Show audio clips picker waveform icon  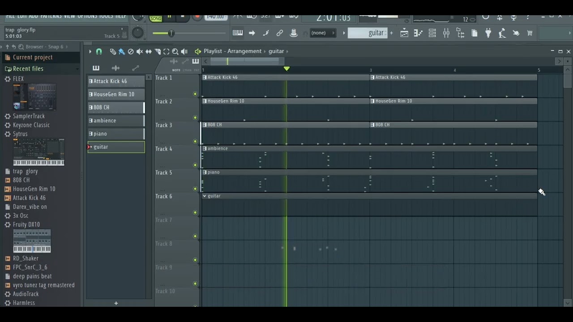115,68
